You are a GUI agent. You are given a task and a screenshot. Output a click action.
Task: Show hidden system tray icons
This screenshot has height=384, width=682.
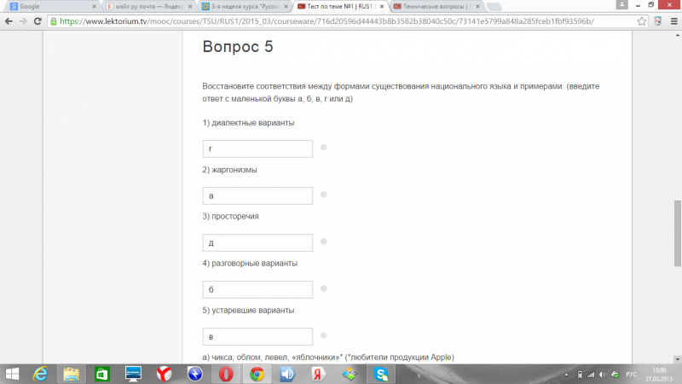pyautogui.click(x=566, y=375)
